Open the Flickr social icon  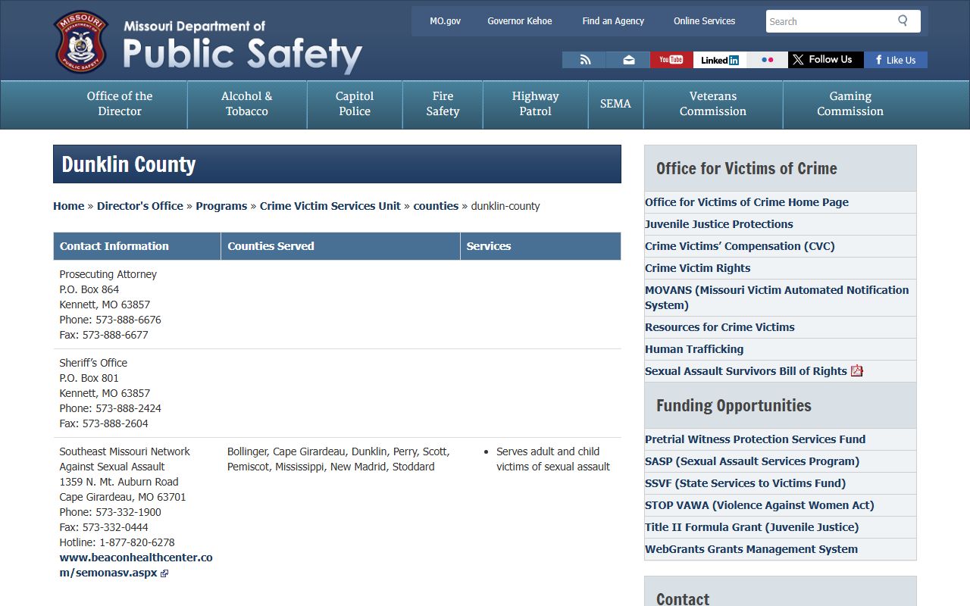click(767, 60)
